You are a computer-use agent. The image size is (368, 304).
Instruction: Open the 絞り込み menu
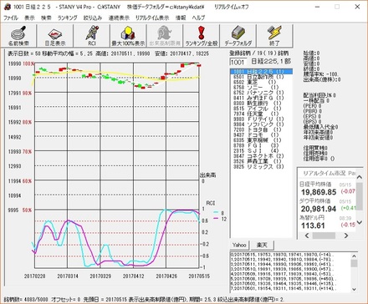(93, 18)
